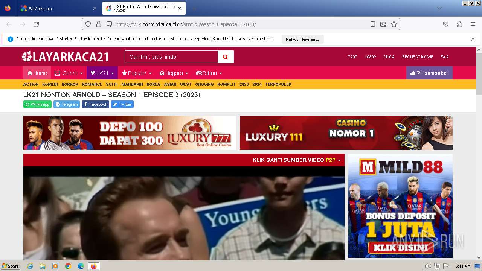Open Firefox View pinned tab icon

pos(8,8)
